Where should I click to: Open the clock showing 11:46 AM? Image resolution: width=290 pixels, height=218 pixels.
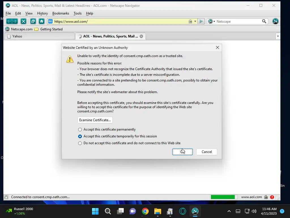269,211
